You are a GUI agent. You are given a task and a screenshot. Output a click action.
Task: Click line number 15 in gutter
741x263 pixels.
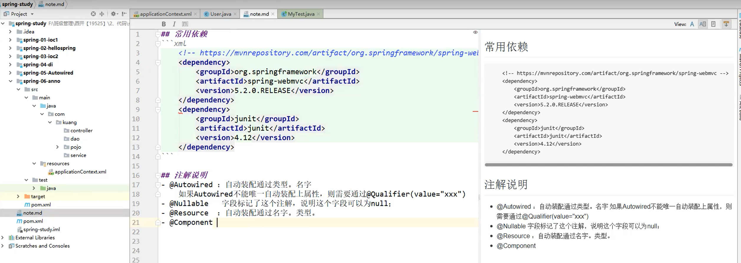tap(136, 166)
